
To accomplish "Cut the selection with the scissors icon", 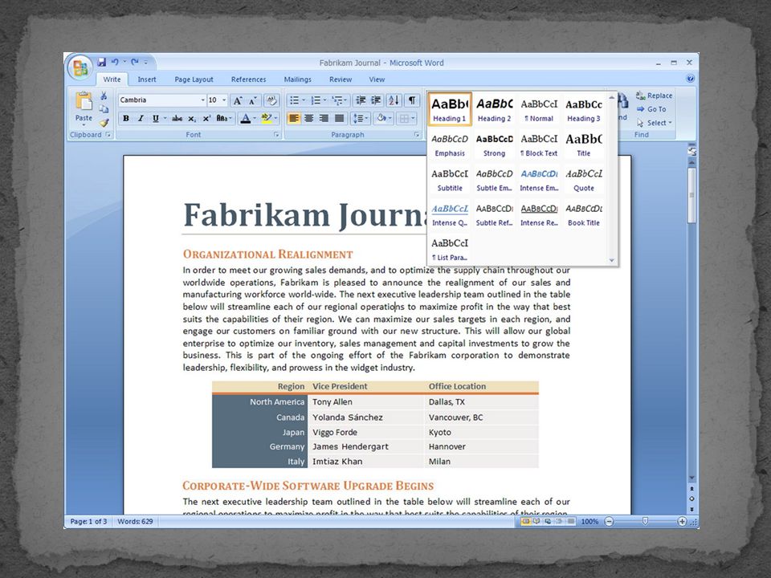I will 104,96.
